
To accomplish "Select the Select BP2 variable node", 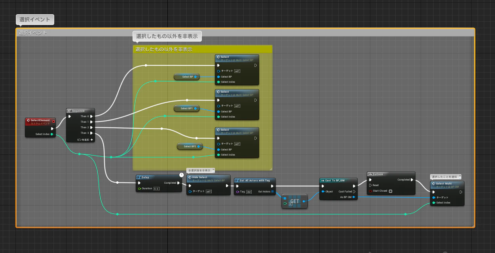I will 190,146.
